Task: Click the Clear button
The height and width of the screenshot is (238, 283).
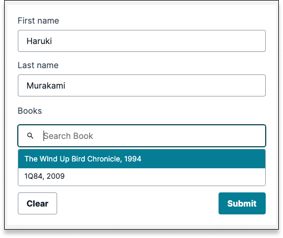Action: pyautogui.click(x=38, y=203)
